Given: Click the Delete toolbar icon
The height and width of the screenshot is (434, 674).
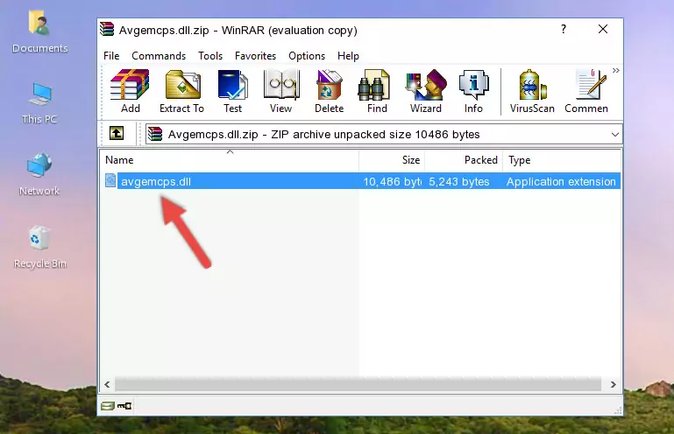Looking at the screenshot, I should 330,91.
